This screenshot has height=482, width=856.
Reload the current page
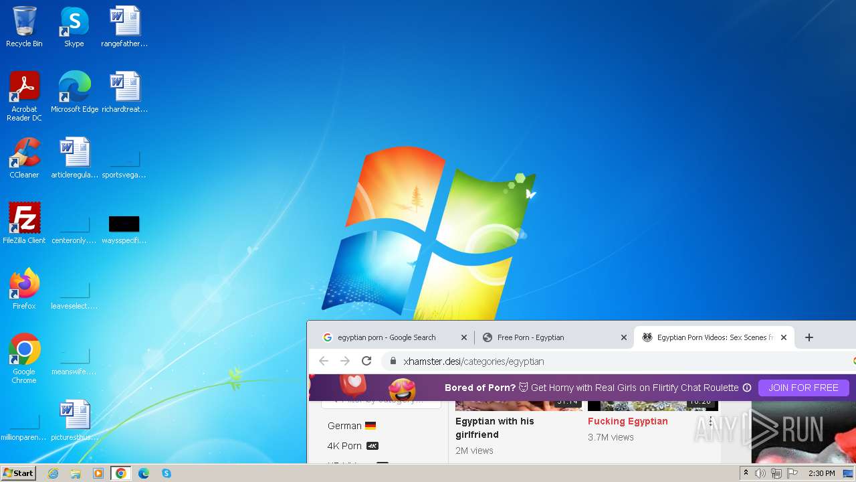click(366, 361)
